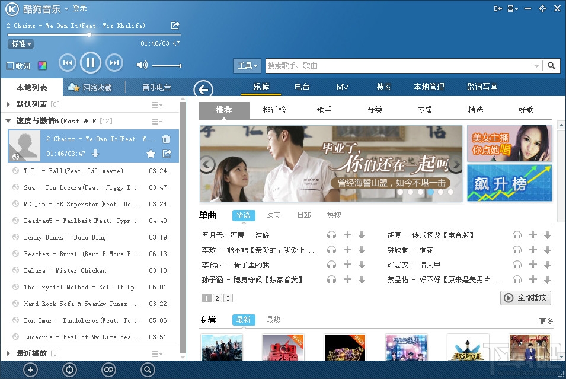The width and height of the screenshot is (566, 379).
Task: Open the skin color palette icon
Action: click(x=42, y=66)
